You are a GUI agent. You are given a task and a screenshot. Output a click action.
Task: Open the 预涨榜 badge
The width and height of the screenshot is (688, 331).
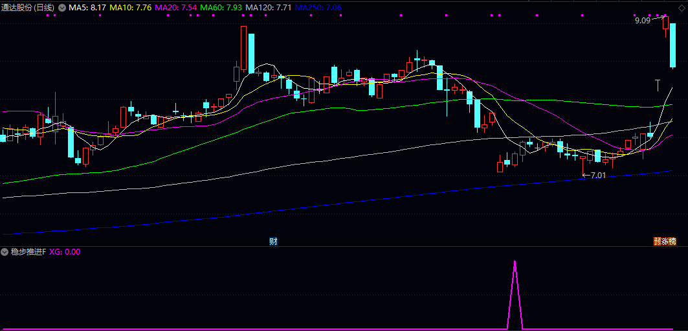[x=665, y=241]
